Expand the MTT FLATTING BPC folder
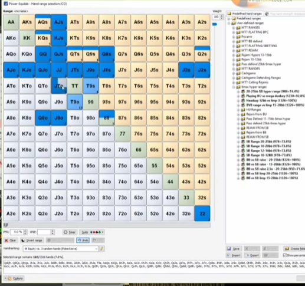Viewport: 305px width, 286px height. [x=234, y=32]
